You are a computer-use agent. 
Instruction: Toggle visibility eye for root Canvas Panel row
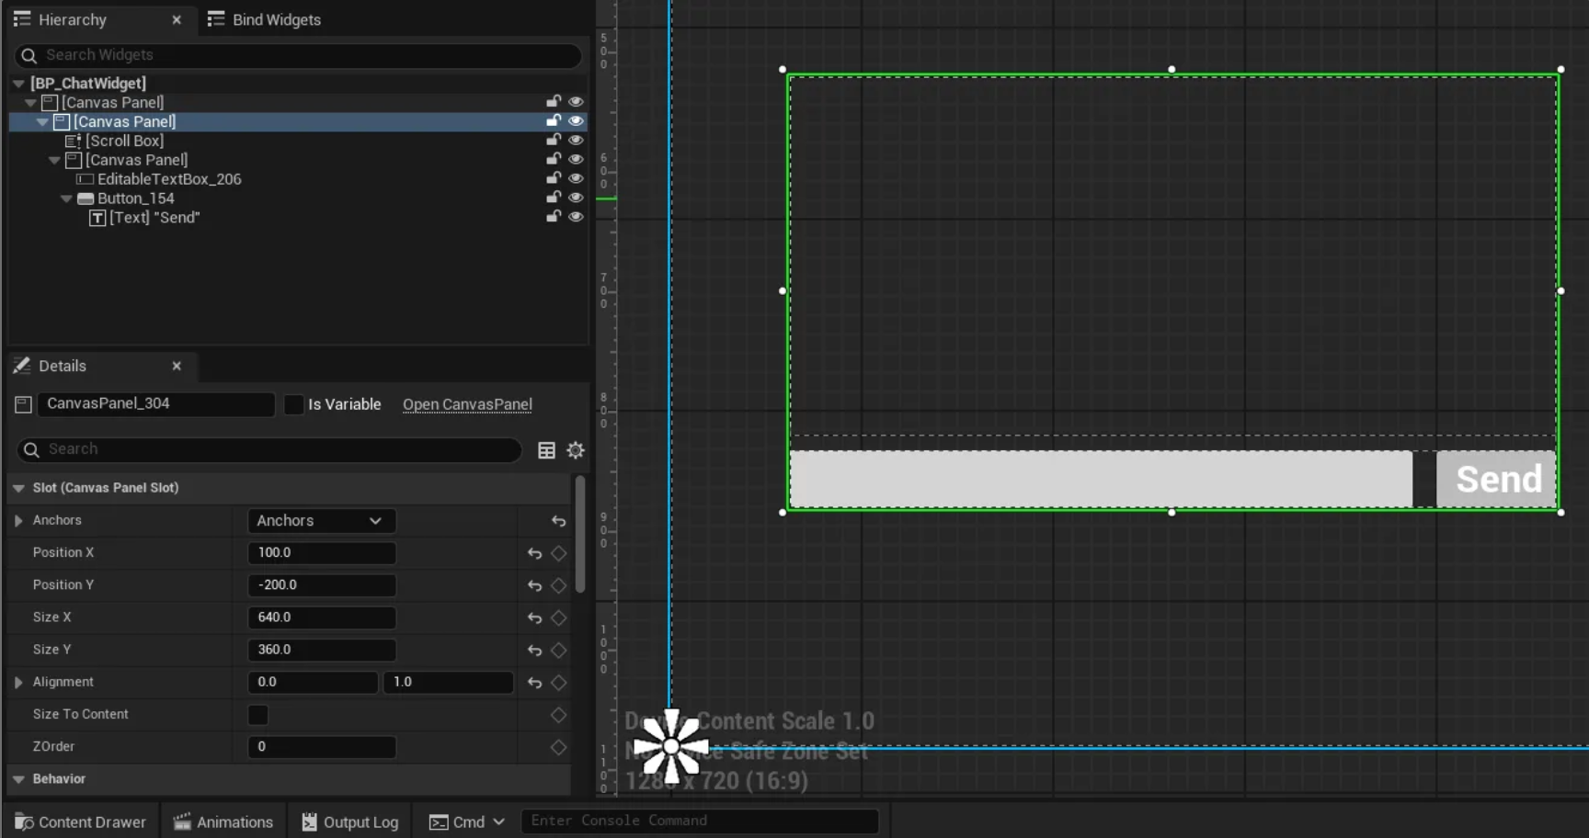pos(576,102)
